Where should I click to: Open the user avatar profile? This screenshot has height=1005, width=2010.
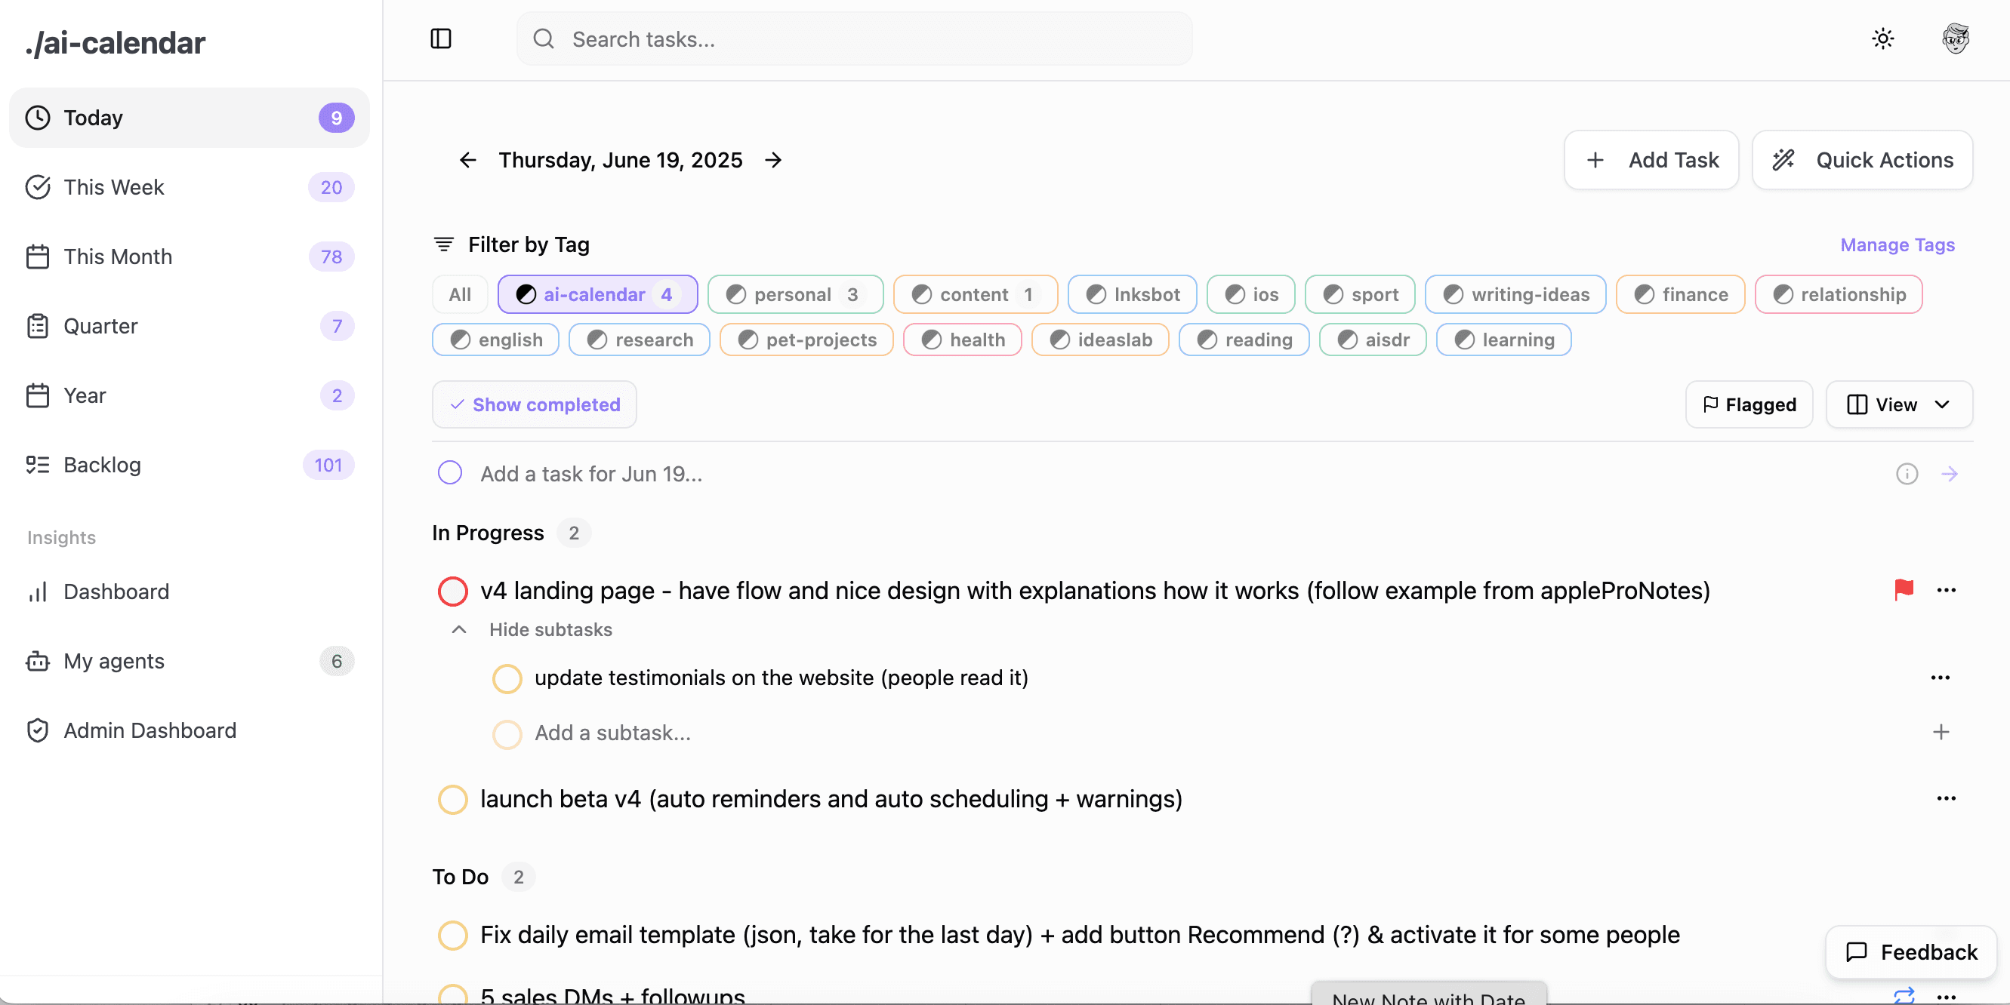pos(1956,39)
